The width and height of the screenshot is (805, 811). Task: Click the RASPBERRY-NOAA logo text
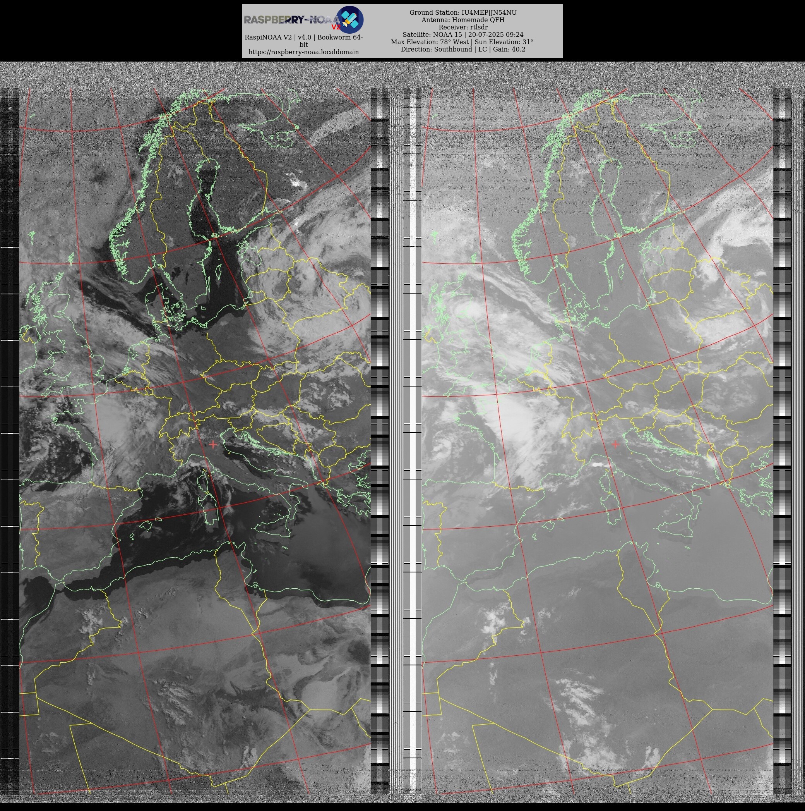[292, 20]
